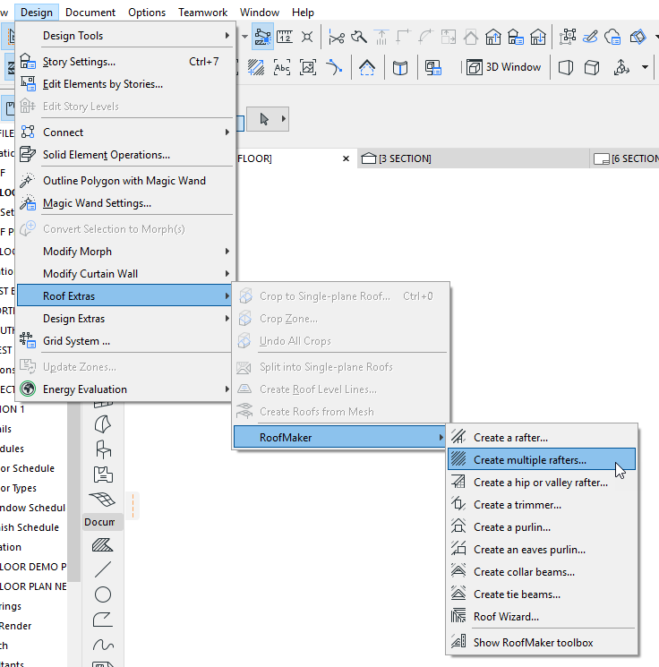Click the Story Settings house icon
The width and height of the screenshot is (659, 667).
[28, 62]
